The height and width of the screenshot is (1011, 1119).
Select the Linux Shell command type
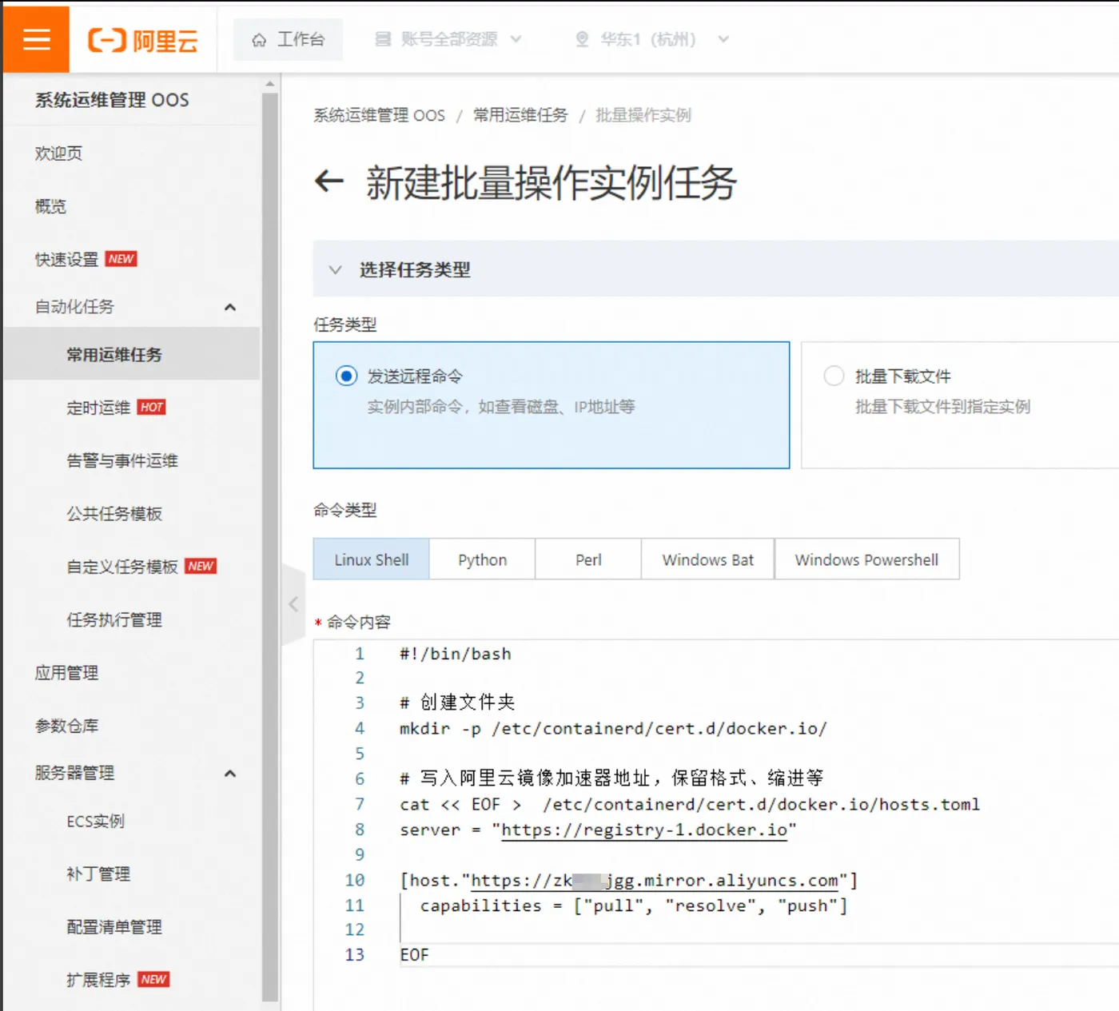pos(372,559)
